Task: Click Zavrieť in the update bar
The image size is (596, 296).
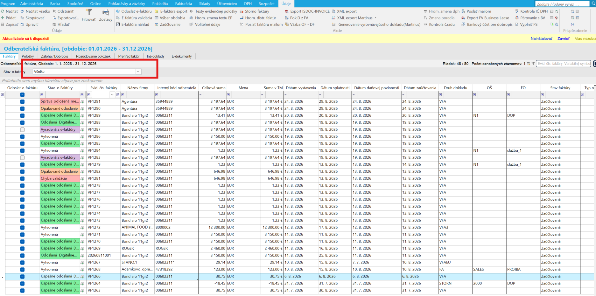Action: click(x=563, y=38)
